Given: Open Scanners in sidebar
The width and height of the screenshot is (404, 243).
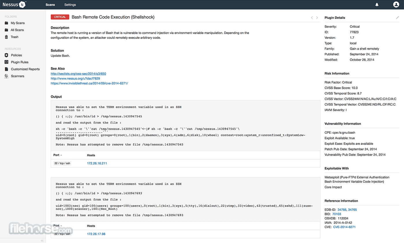Looking at the screenshot, I should [18, 76].
